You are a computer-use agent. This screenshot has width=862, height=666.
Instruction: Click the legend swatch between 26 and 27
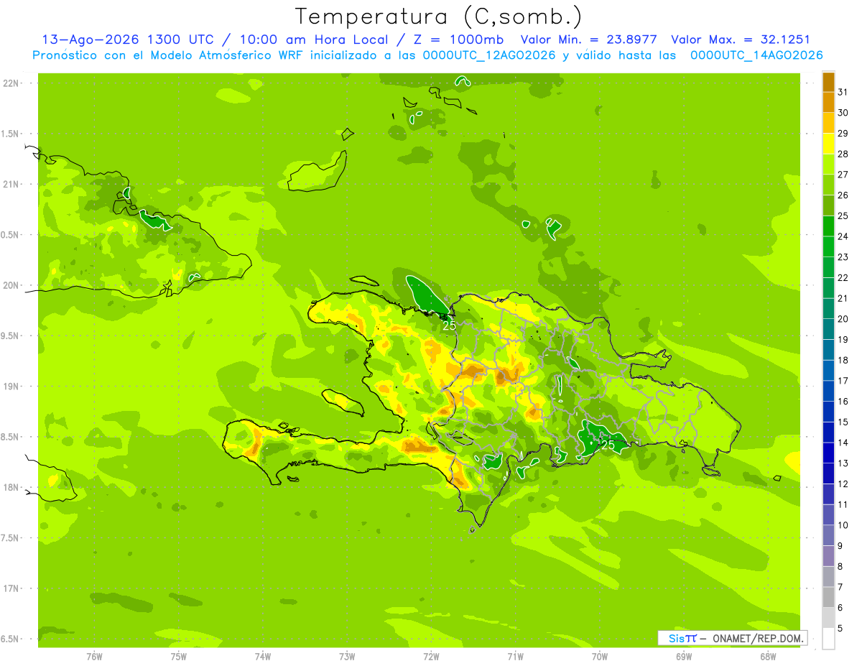click(828, 185)
